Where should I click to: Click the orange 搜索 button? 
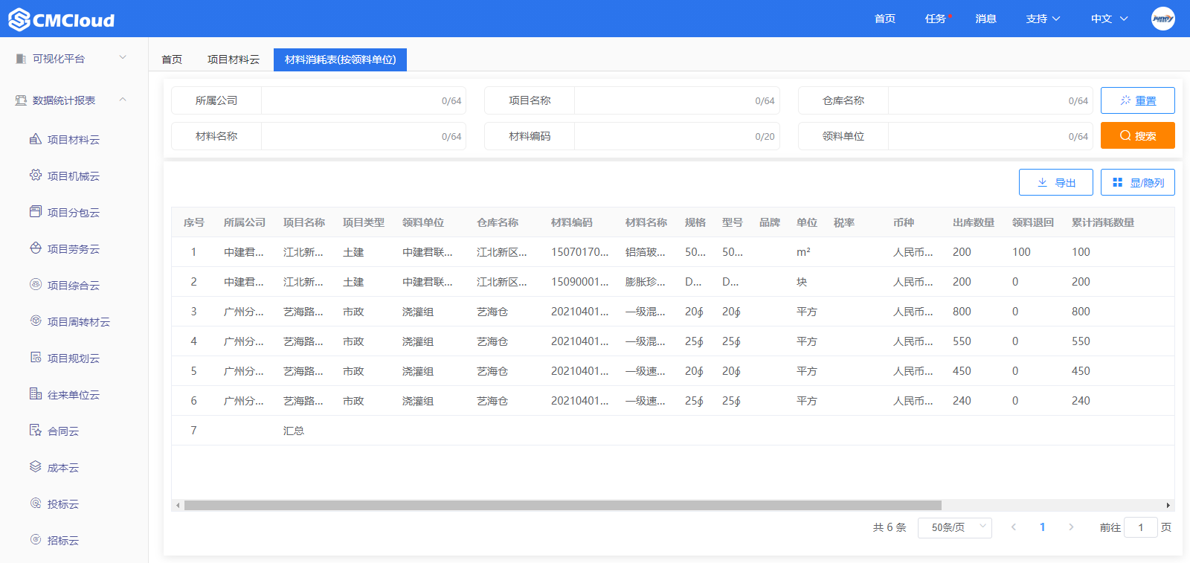(1138, 135)
